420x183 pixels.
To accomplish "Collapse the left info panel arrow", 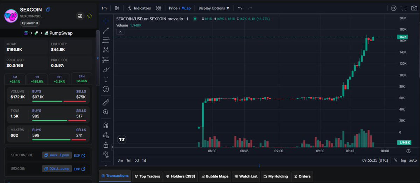I will coord(98,58).
